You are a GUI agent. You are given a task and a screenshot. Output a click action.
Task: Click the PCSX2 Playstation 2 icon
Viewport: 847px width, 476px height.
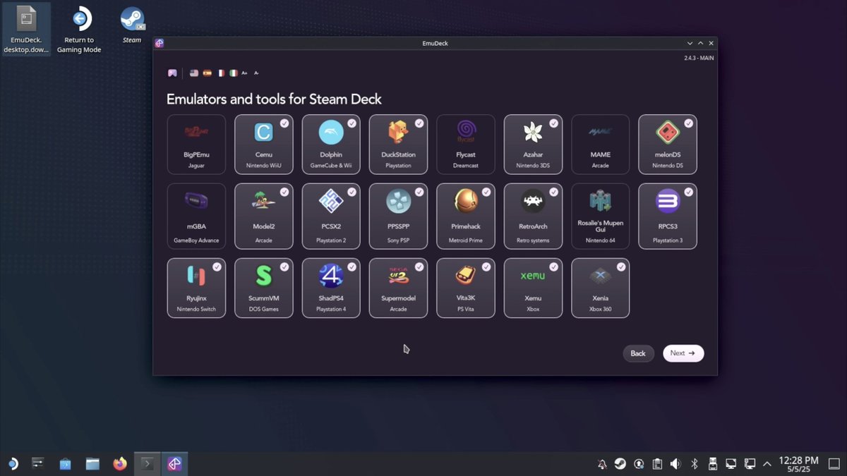pos(331,202)
